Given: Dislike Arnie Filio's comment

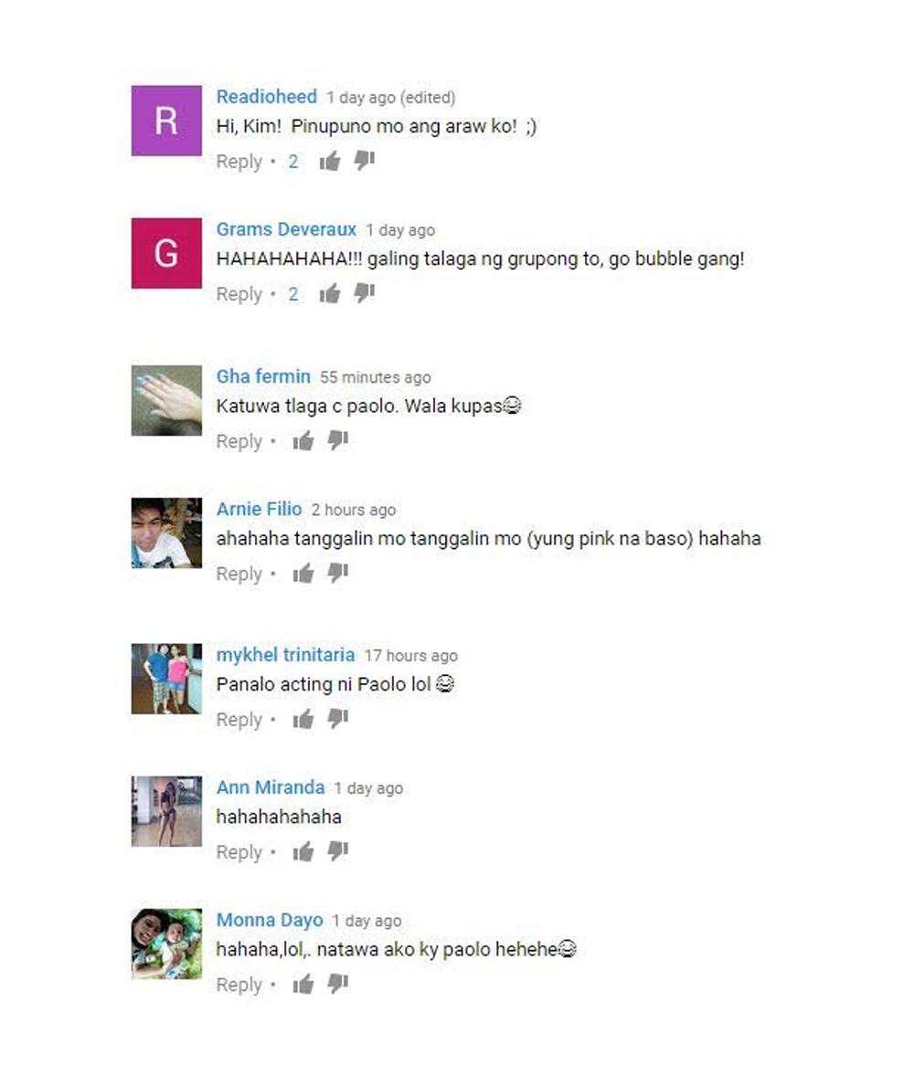Looking at the screenshot, I should (337, 573).
